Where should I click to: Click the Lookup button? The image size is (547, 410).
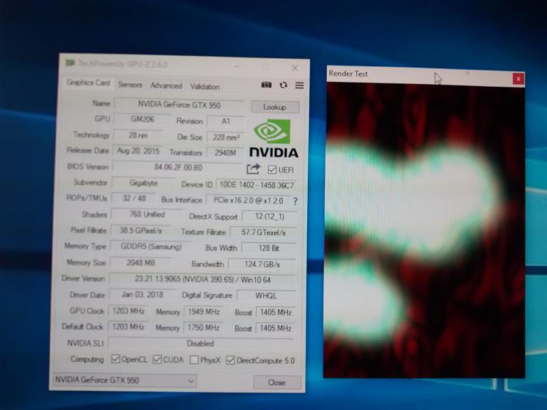(275, 107)
